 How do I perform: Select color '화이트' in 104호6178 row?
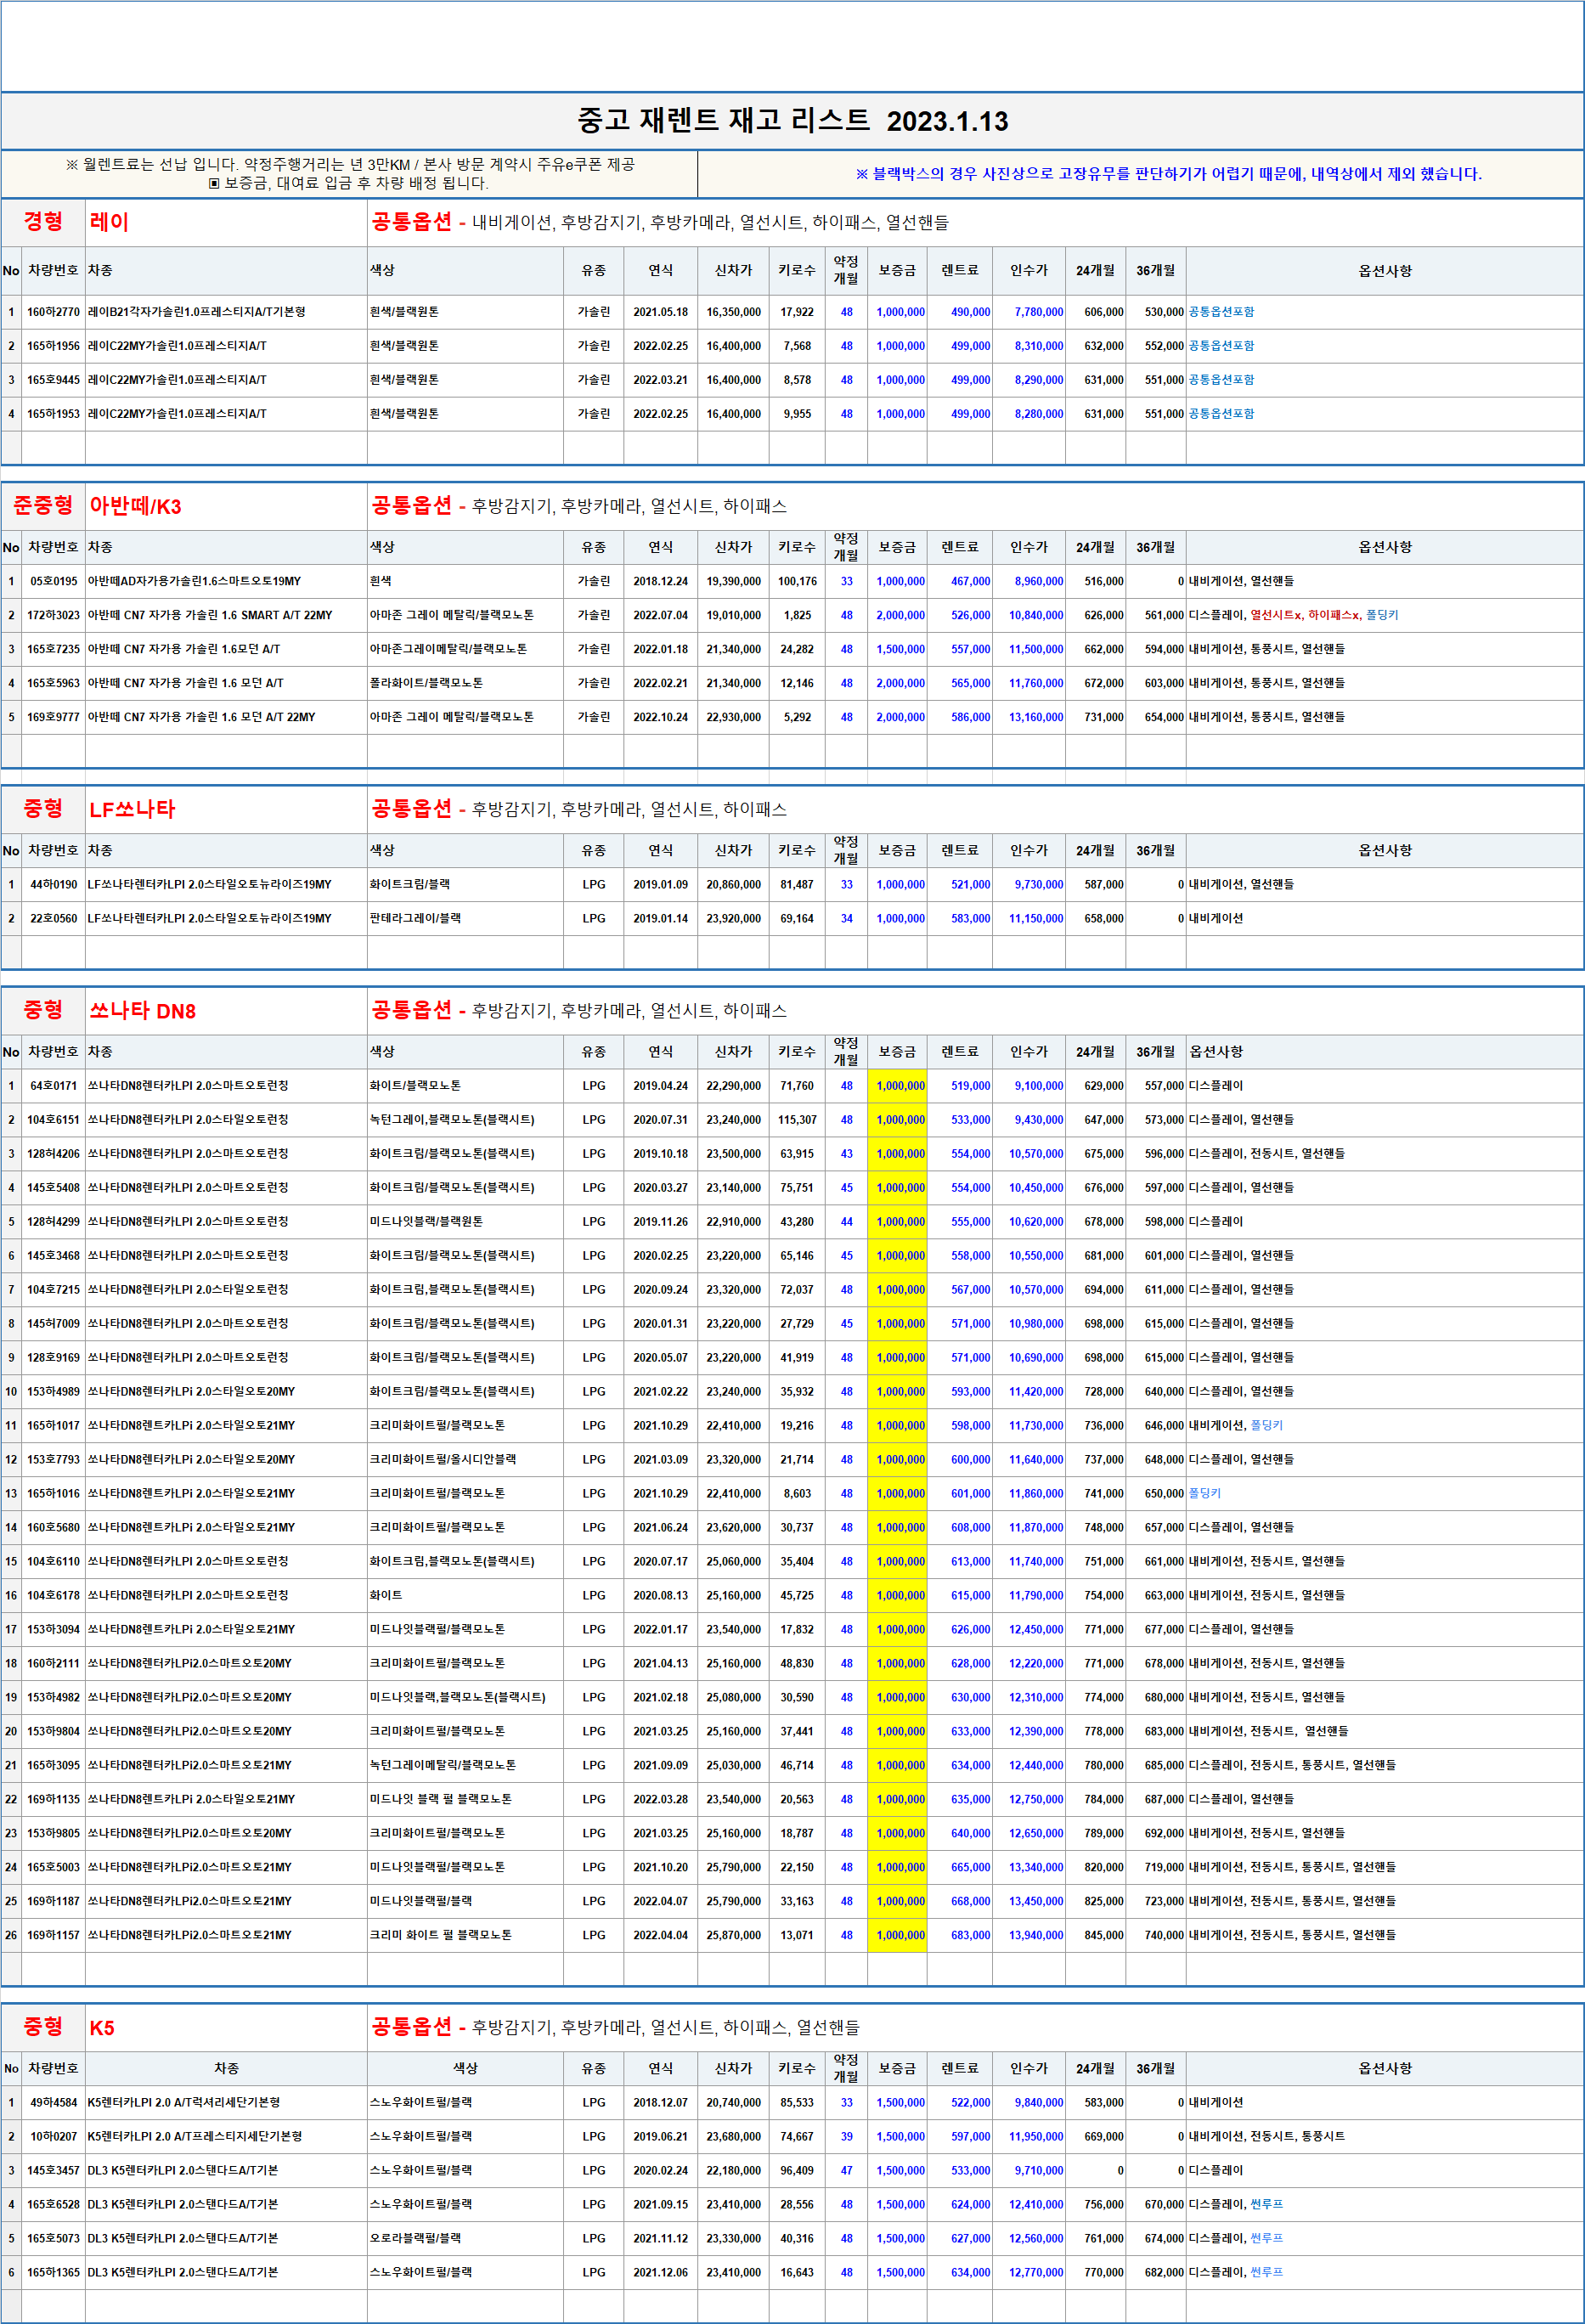pyautogui.click(x=386, y=1596)
